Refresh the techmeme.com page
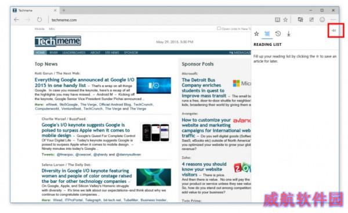This screenshot has width=348, height=213. coord(39,20)
